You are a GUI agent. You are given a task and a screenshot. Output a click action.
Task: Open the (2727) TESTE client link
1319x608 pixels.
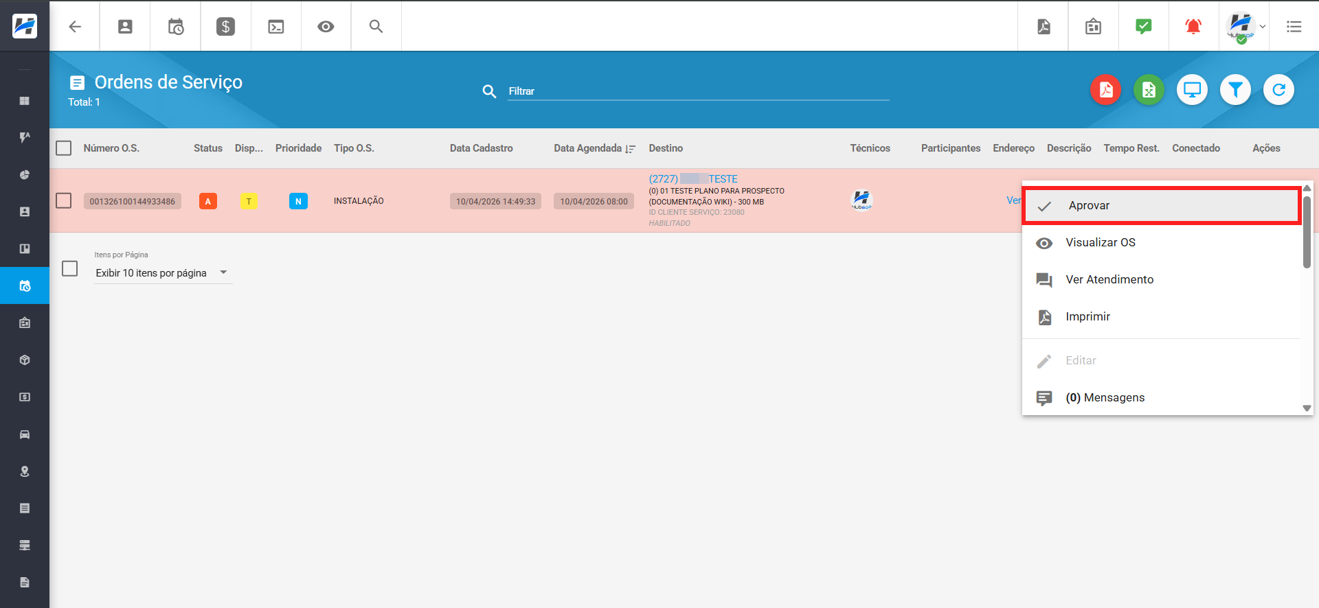click(692, 178)
